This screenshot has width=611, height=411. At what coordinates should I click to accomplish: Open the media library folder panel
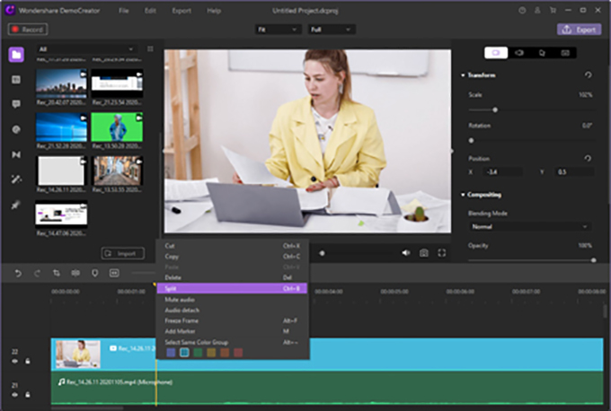click(x=16, y=56)
